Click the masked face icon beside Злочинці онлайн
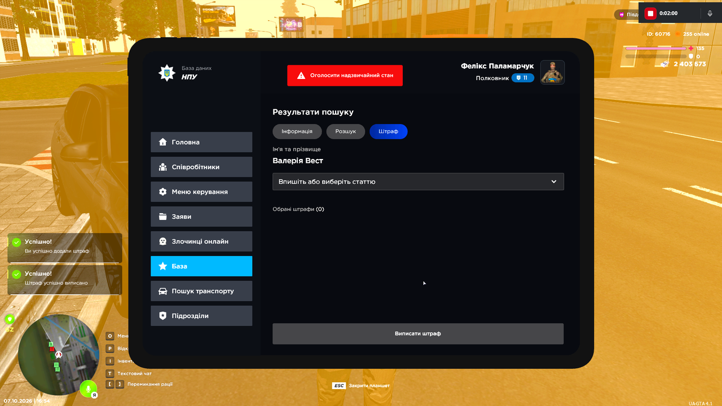The image size is (722, 406). point(163,241)
